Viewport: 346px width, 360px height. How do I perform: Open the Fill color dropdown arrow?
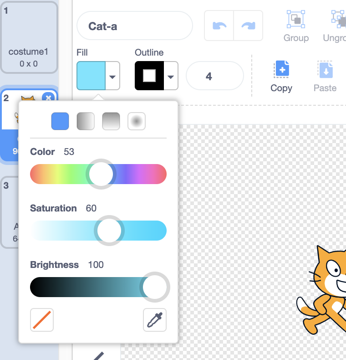[112, 77]
